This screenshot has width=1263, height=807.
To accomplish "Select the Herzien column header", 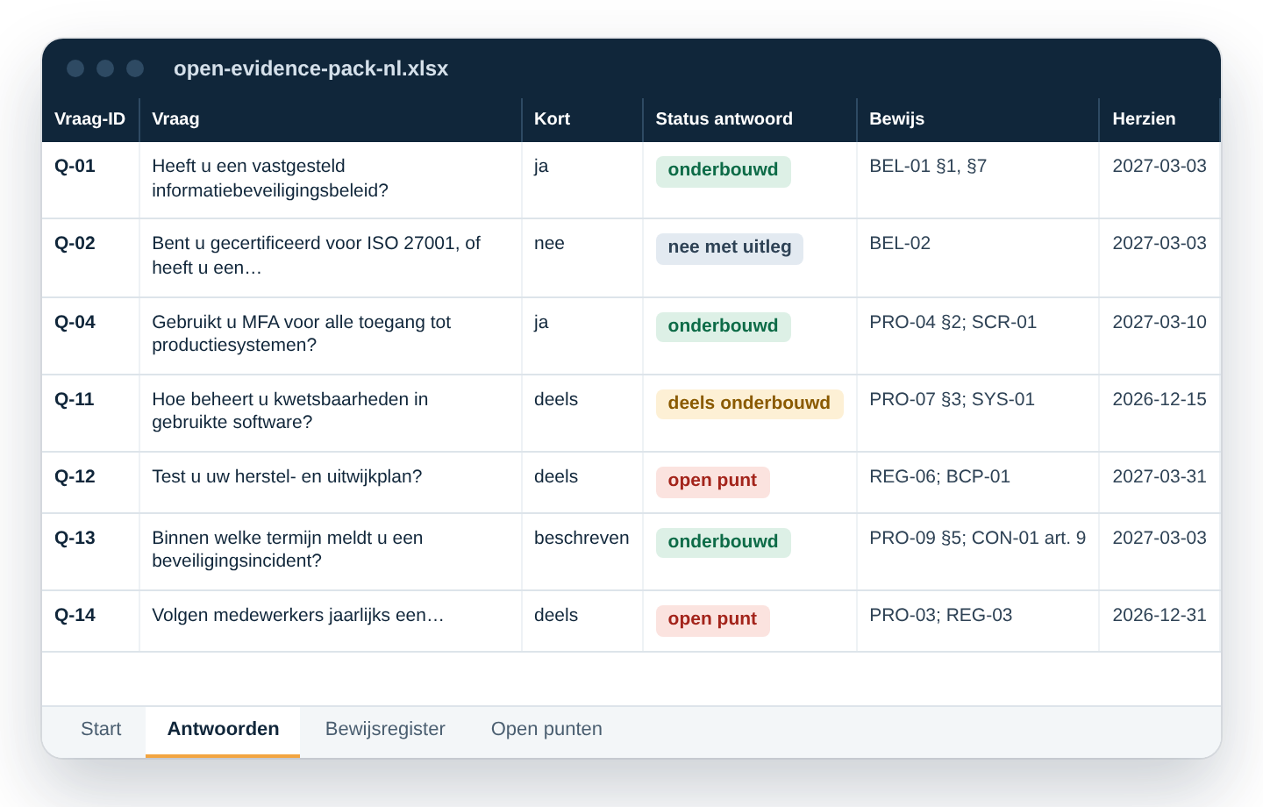I will (x=1160, y=119).
